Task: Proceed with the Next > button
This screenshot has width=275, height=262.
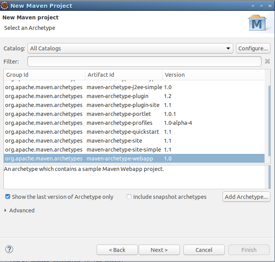Action: 159,250
